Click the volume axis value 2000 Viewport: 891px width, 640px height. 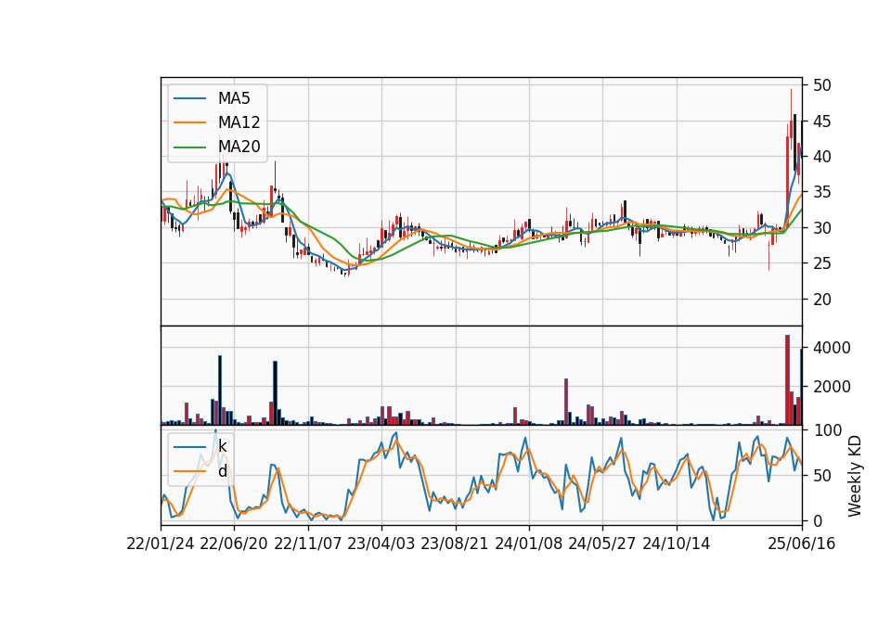click(x=832, y=387)
